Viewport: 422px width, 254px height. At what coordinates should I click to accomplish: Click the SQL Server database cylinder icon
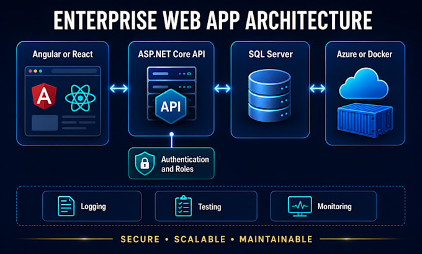point(269,96)
